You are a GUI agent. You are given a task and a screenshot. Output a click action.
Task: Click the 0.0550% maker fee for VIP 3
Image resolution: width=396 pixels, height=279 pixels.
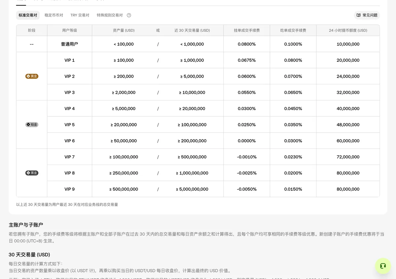pos(247,93)
